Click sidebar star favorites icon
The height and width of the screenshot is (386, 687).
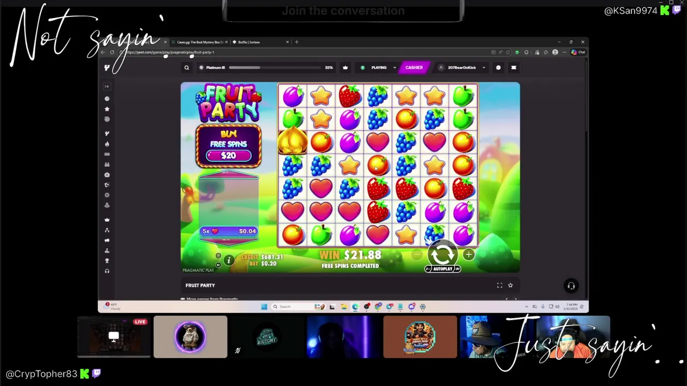click(x=107, y=109)
